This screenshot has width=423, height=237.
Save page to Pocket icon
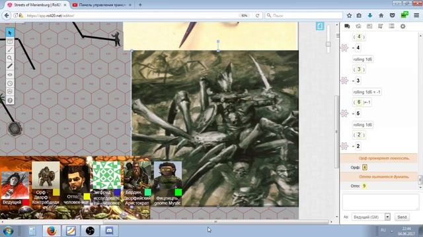pyautogui.click(x=392, y=16)
